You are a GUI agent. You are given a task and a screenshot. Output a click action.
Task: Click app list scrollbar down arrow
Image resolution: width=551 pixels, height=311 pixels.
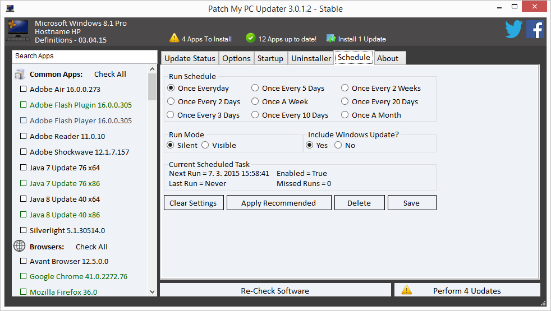tap(152, 292)
